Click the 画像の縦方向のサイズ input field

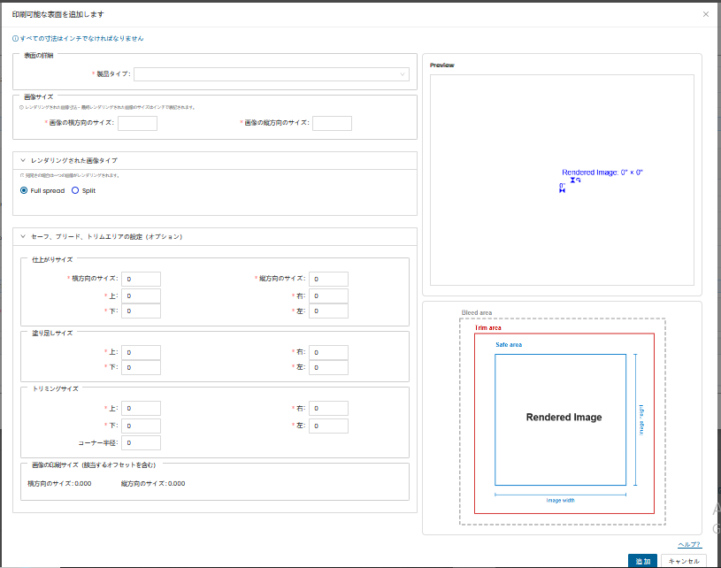332,123
